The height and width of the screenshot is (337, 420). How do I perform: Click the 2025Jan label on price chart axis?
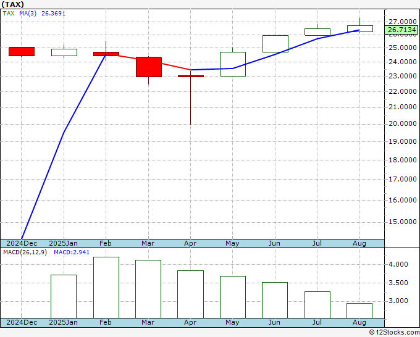[64, 243]
